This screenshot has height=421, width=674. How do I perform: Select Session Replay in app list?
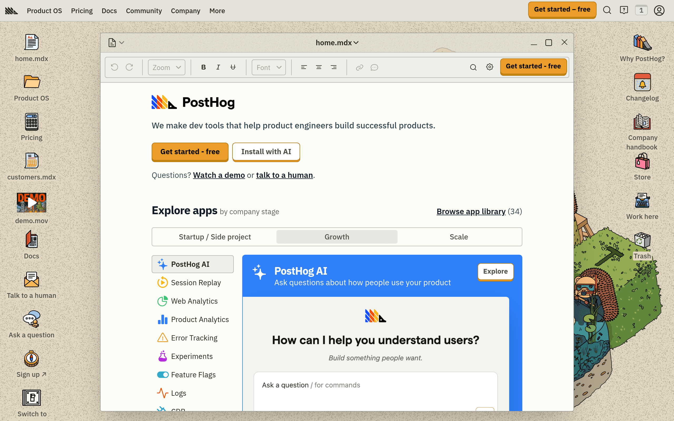pyautogui.click(x=196, y=283)
